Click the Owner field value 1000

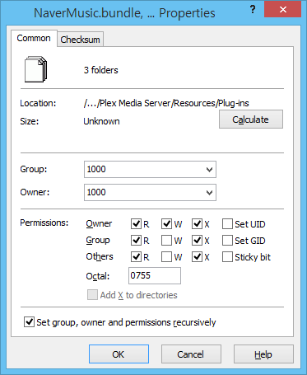click(x=96, y=192)
